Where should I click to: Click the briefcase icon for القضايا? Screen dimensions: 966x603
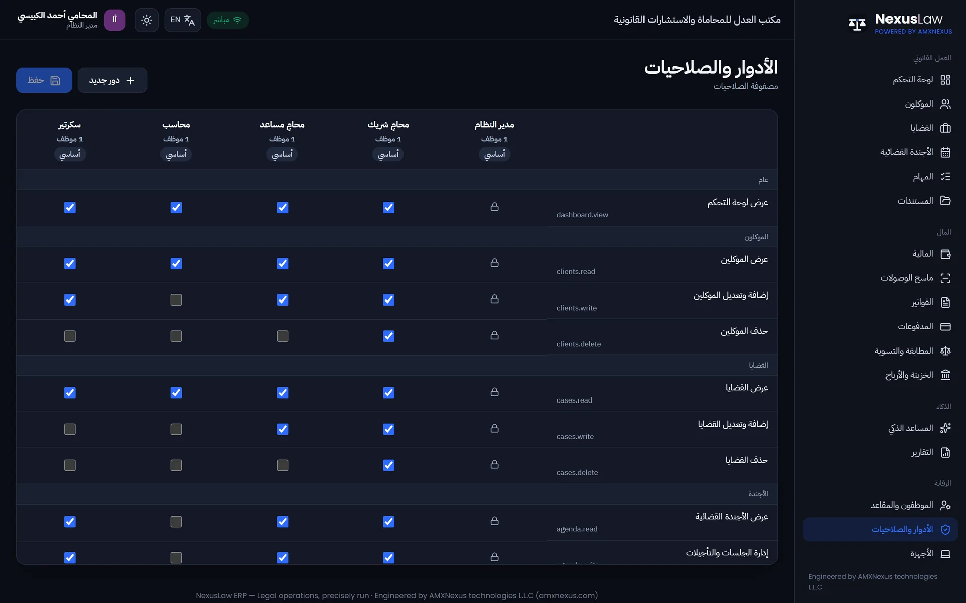(x=945, y=128)
